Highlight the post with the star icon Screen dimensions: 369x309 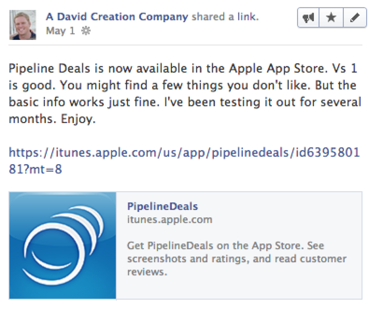point(331,19)
